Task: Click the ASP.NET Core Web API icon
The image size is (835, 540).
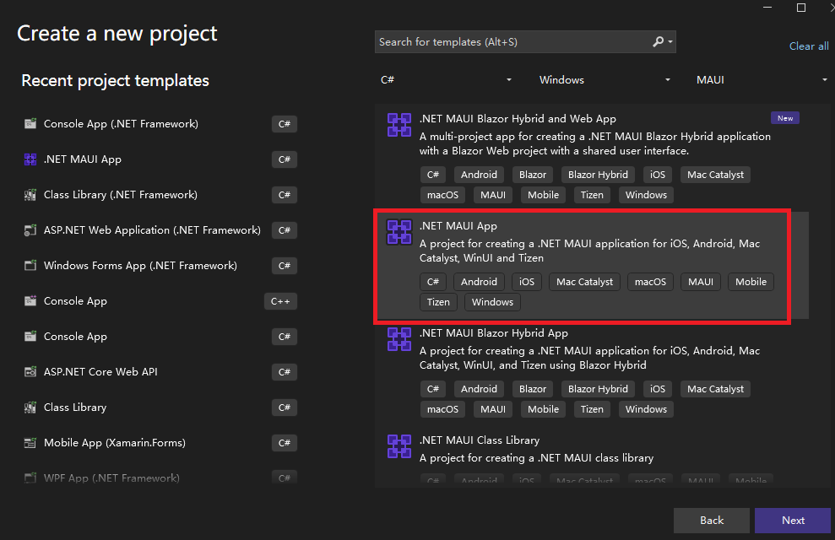Action: click(x=30, y=372)
